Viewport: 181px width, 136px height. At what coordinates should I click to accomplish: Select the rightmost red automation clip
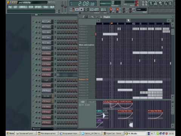tap(155, 114)
